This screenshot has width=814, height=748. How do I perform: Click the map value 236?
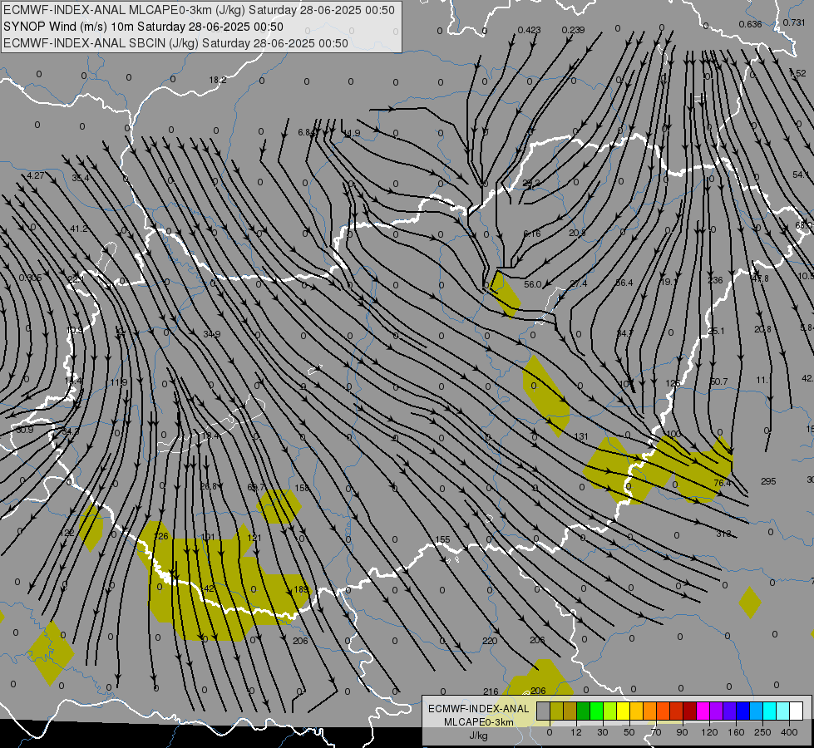pos(715,280)
